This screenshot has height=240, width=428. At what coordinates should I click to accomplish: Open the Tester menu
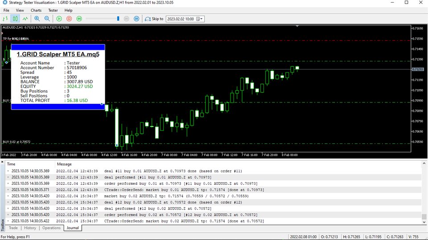[53, 10]
